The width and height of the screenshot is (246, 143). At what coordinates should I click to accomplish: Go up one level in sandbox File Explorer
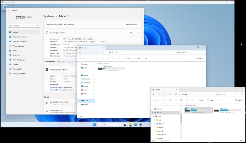pyautogui.click(x=91, y=52)
